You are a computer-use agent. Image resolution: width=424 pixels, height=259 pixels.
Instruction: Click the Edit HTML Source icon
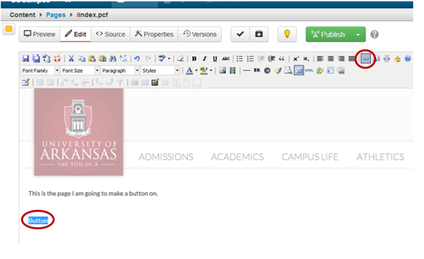tap(309, 71)
